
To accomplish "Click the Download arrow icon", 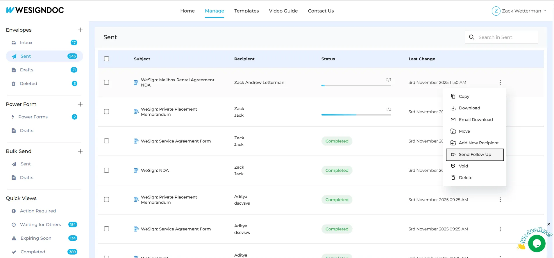I will 453,108.
